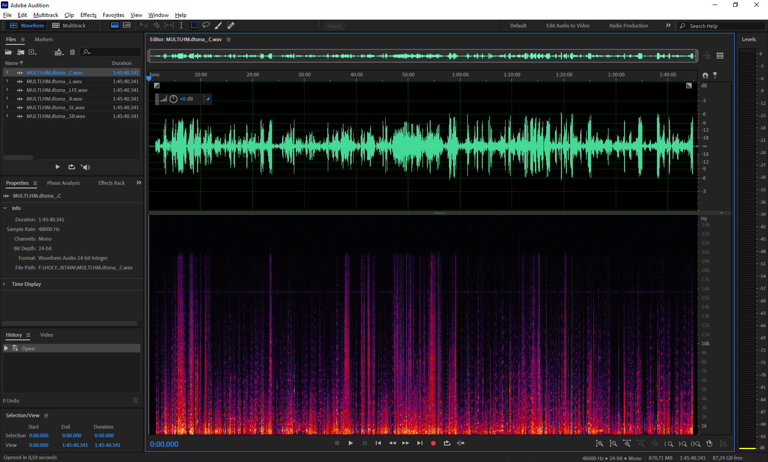Viewport: 768px width, 462px height.
Task: Open the Effects menu
Action: 88,15
